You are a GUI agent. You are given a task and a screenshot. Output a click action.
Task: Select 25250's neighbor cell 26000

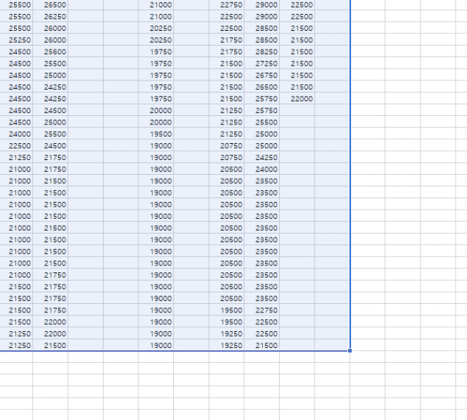tap(50, 40)
